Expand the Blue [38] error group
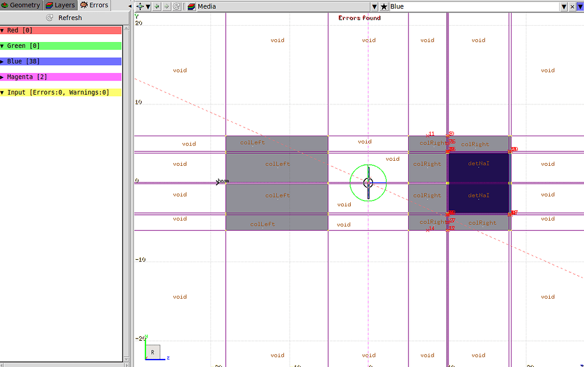The height and width of the screenshot is (367, 584). pos(3,61)
